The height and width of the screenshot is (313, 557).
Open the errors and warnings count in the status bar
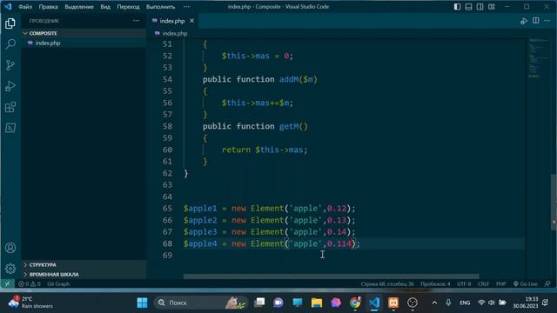click(x=30, y=284)
